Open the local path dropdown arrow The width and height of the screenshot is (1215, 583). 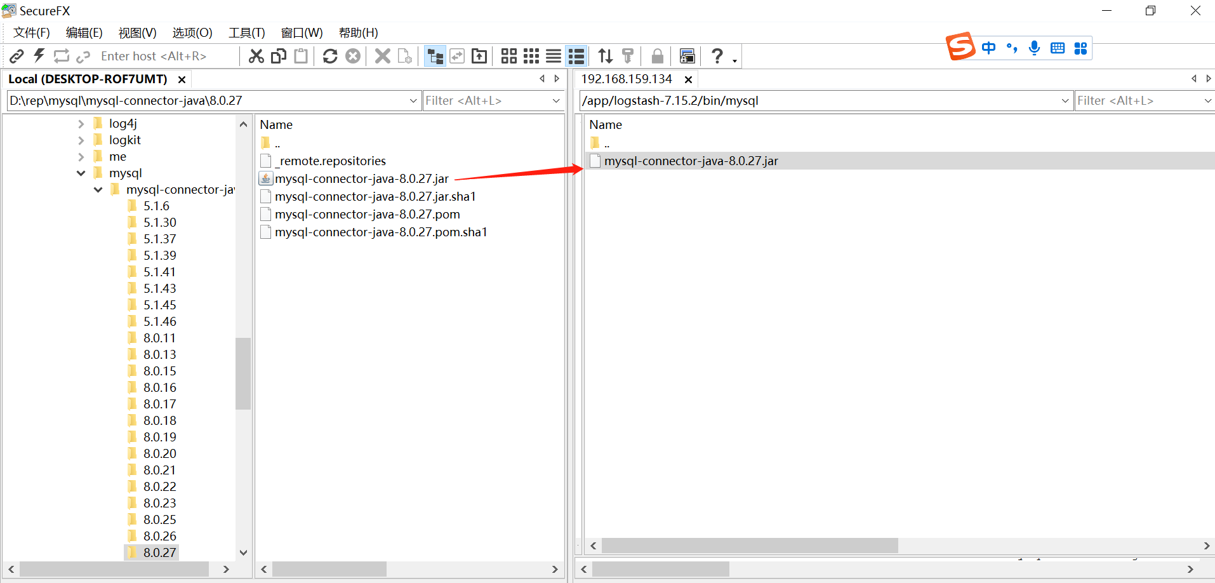coord(413,101)
